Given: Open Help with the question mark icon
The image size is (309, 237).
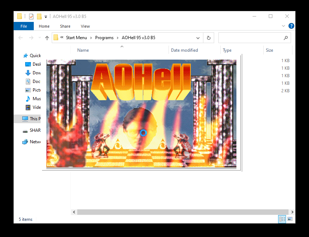Looking at the screenshot, I should click(291, 26).
